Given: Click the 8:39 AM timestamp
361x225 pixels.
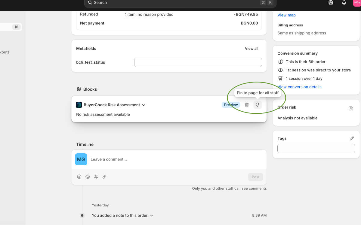Looking at the screenshot, I should coord(259,215).
